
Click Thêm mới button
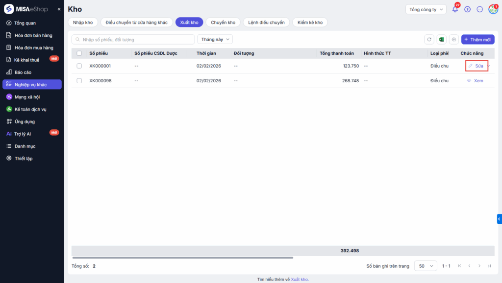click(477, 39)
